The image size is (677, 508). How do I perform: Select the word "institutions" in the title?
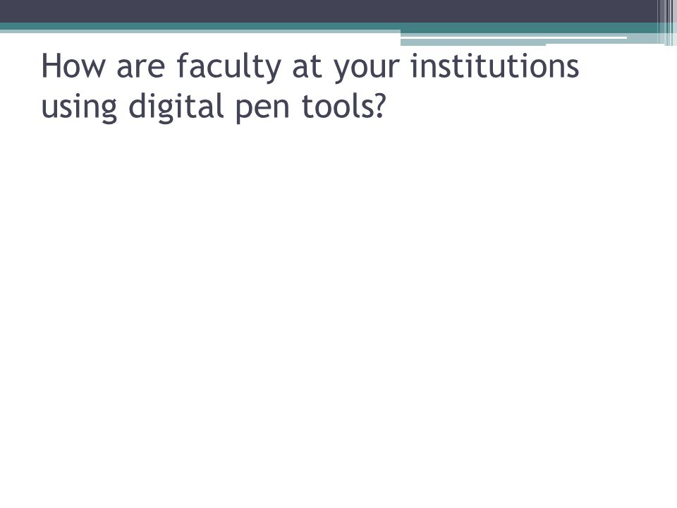[495, 66]
